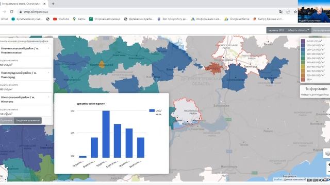Viewport: 330px width, 185px height.
Task: Remove the Новомосковський район item
Action: (x=48, y=48)
